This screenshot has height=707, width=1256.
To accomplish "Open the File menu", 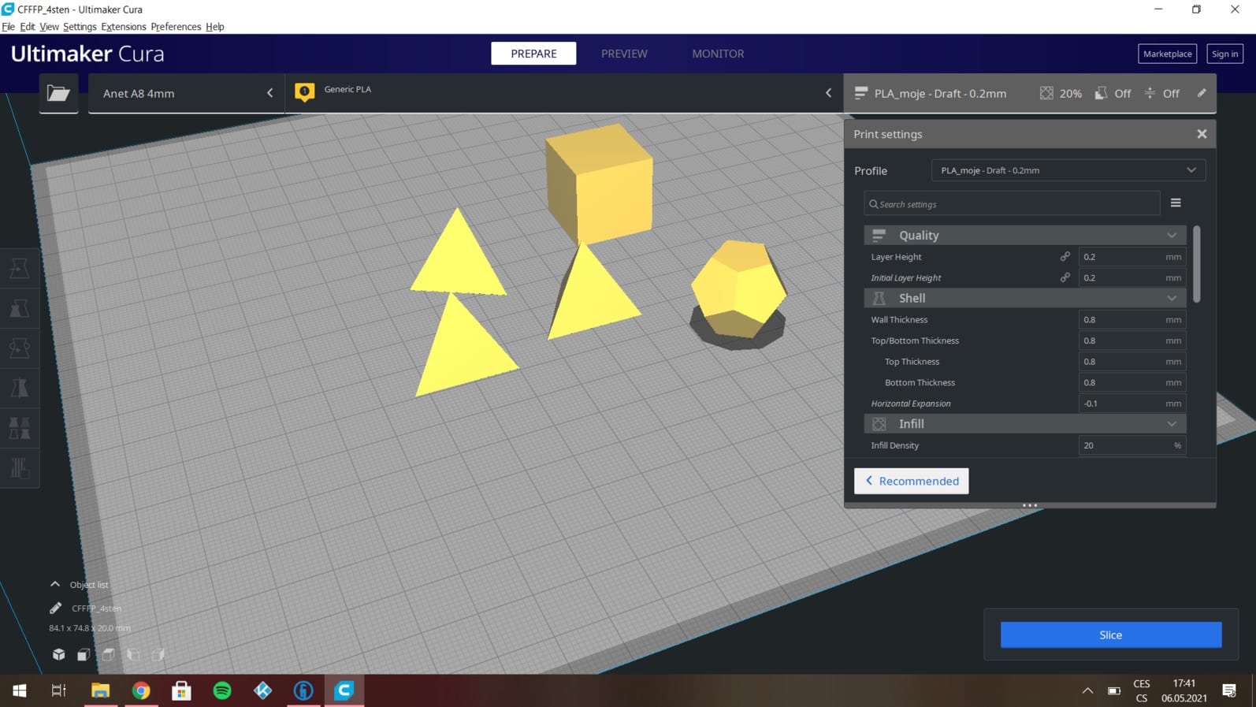I will [8, 27].
